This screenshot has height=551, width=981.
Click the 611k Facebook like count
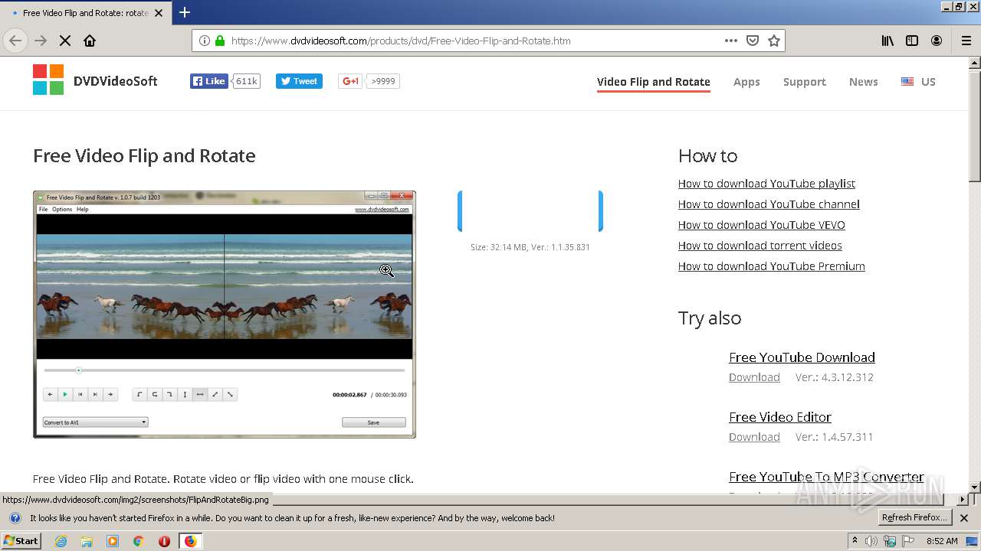pyautogui.click(x=246, y=81)
